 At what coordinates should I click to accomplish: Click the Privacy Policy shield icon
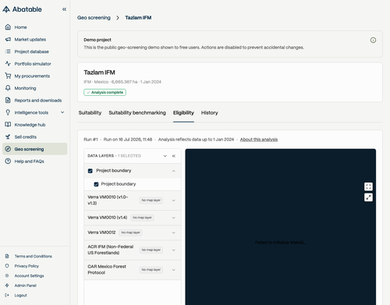click(x=7, y=266)
